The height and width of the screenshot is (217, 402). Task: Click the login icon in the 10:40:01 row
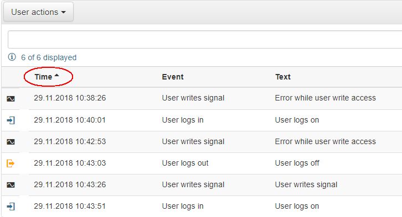tap(11, 120)
